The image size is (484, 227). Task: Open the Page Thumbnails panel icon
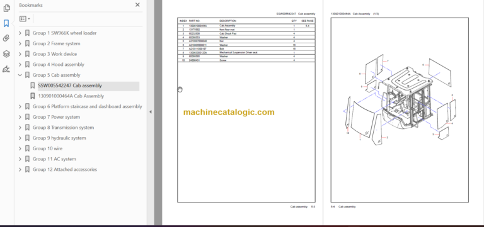click(6, 8)
